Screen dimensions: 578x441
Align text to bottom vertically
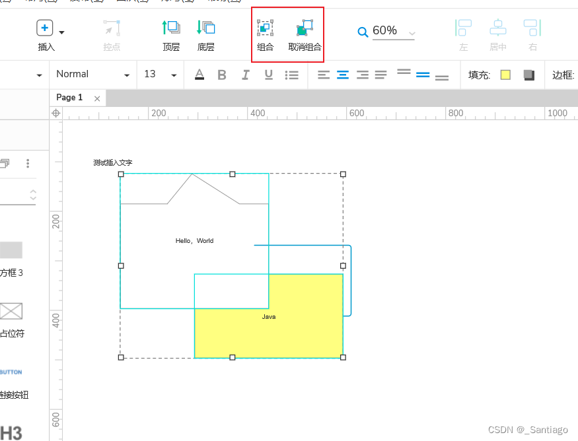tap(442, 78)
